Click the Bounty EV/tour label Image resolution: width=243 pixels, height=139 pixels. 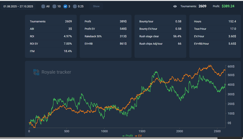tap(148, 29)
